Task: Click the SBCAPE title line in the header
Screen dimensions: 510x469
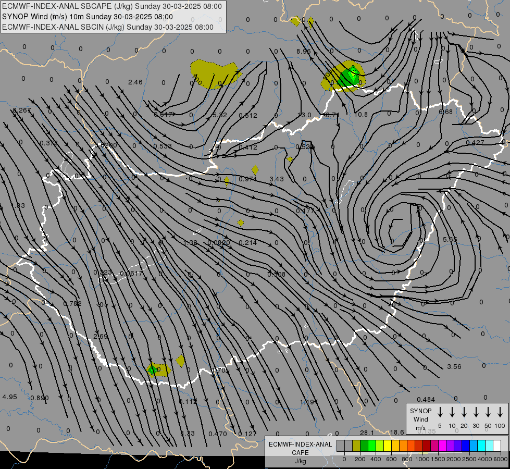Action: (x=112, y=6)
